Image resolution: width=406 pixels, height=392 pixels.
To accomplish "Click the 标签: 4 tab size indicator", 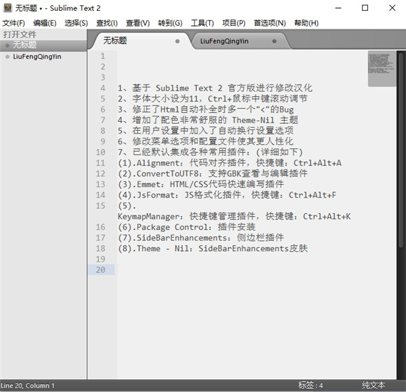I will click(x=311, y=385).
